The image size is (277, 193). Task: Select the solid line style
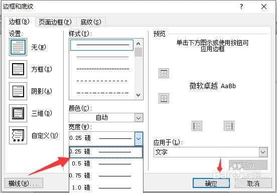[102, 45]
